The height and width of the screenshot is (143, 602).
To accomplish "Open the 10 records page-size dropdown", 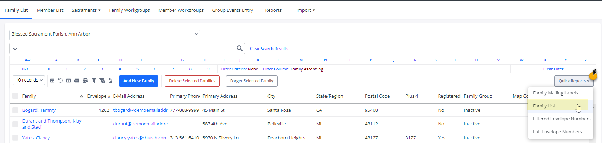I will click(x=29, y=80).
